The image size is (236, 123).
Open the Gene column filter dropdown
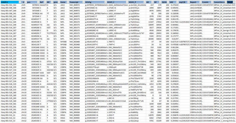point(68,2)
